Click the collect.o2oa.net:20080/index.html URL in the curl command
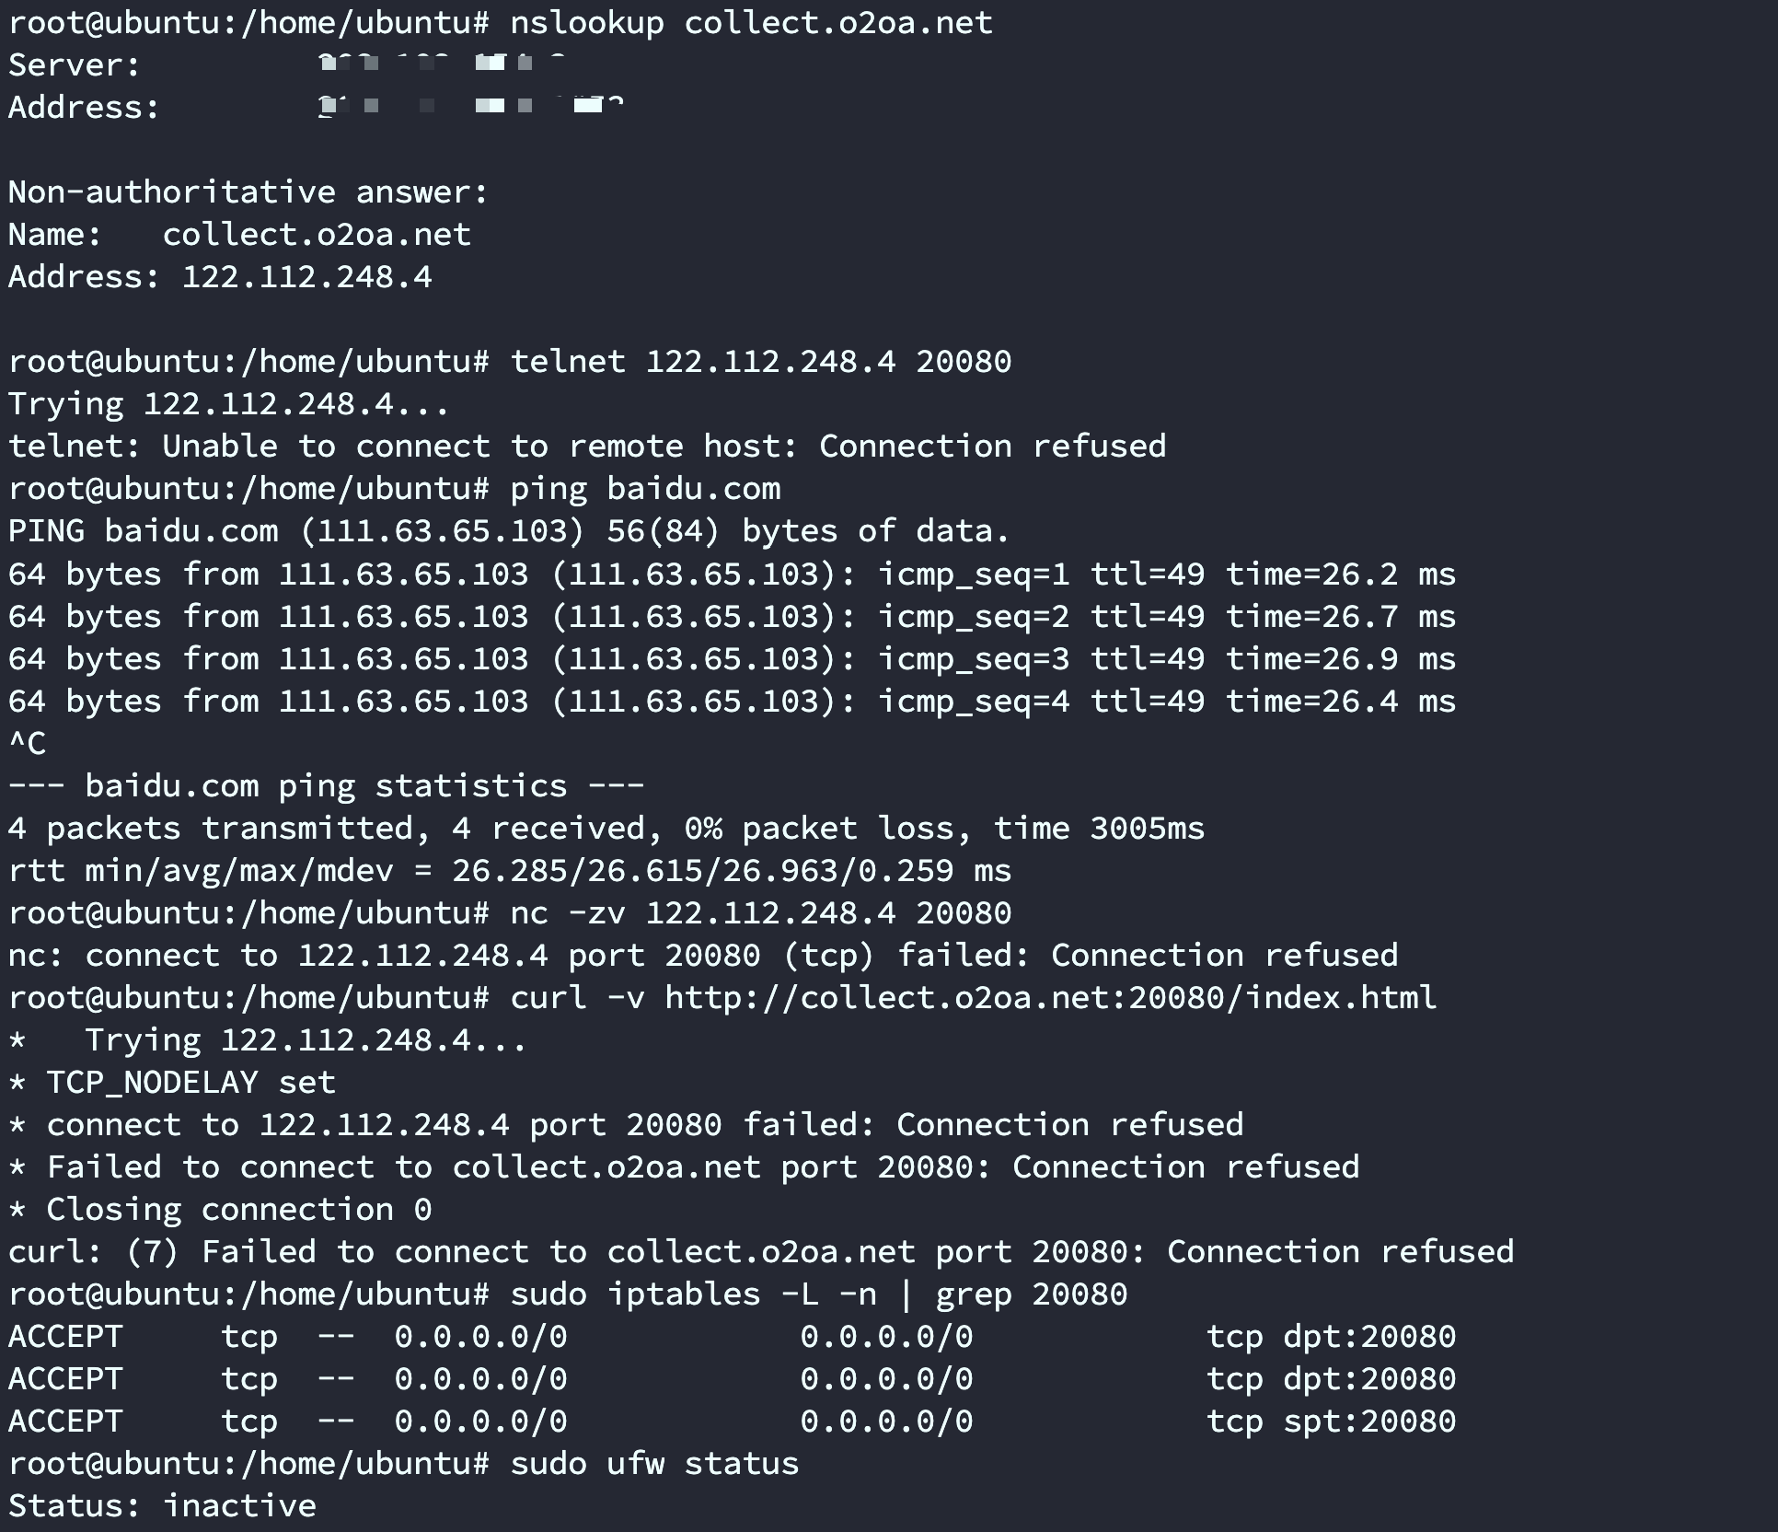 1050,997
